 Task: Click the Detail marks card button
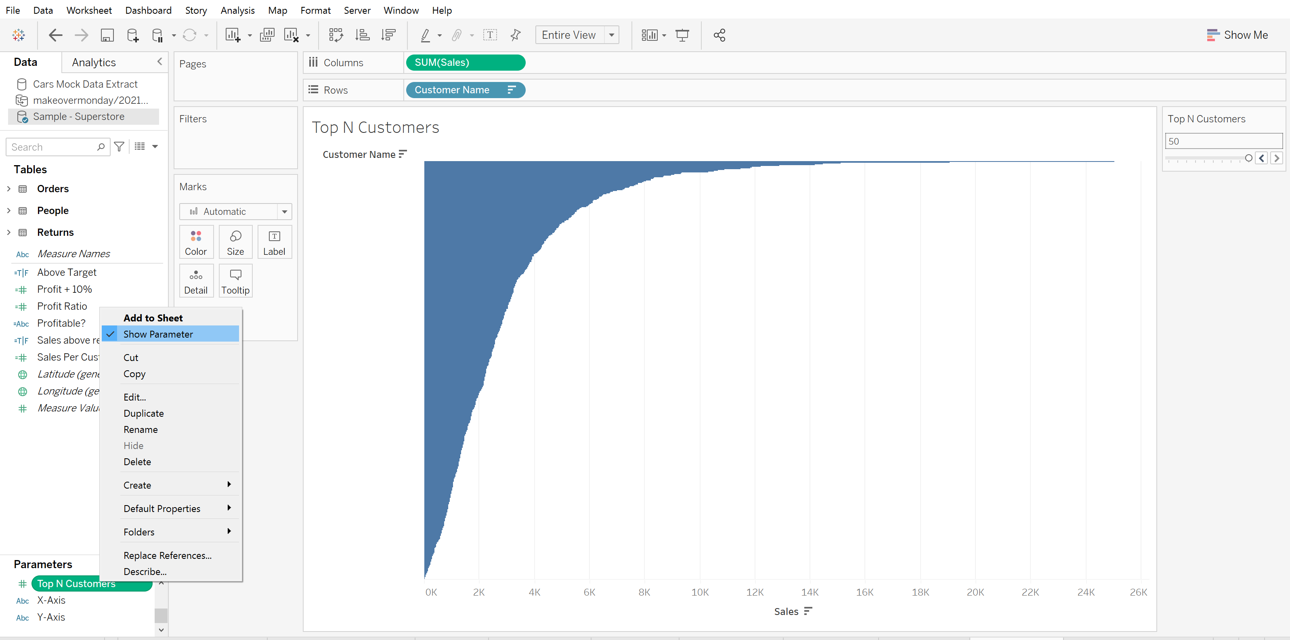pyautogui.click(x=196, y=281)
